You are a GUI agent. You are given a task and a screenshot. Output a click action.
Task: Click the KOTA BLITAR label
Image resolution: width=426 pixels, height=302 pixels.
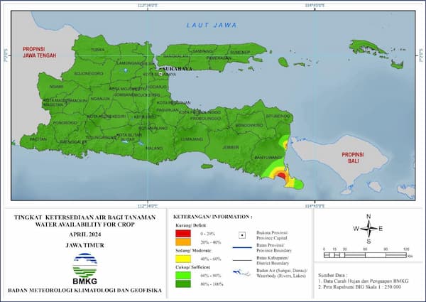pos(129,135)
